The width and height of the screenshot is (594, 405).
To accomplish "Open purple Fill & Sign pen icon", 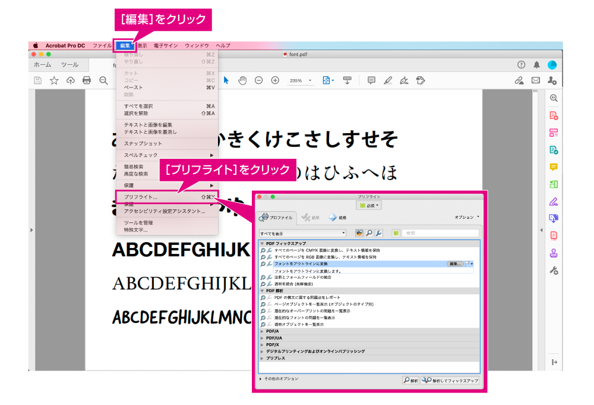I will click(x=554, y=202).
